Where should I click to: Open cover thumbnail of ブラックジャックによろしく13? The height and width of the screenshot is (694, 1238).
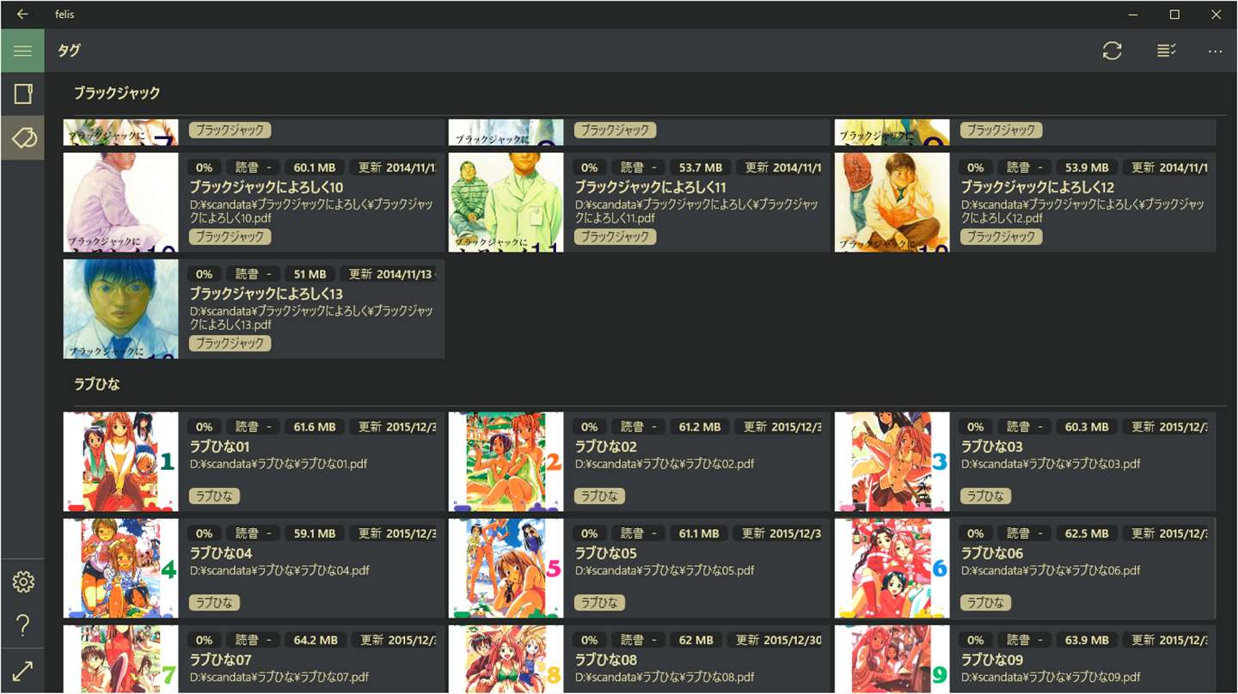(120, 309)
